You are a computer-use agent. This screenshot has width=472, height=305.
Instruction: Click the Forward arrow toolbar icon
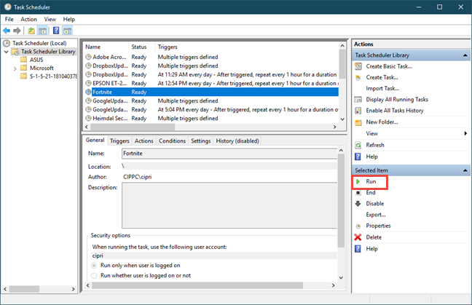tap(17, 31)
